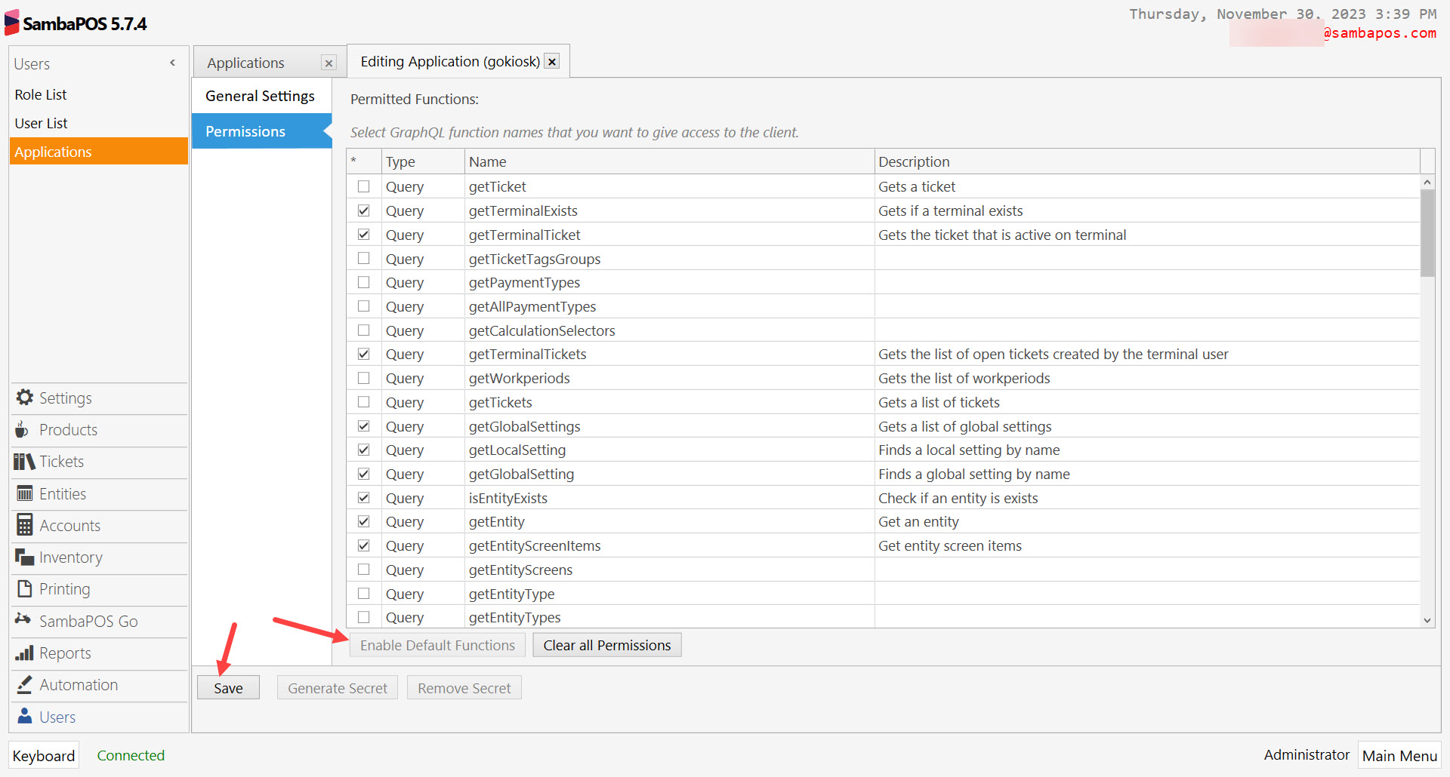Image resolution: width=1450 pixels, height=777 pixels.
Task: Enable the getTicket permission checkbox
Action: pos(363,186)
